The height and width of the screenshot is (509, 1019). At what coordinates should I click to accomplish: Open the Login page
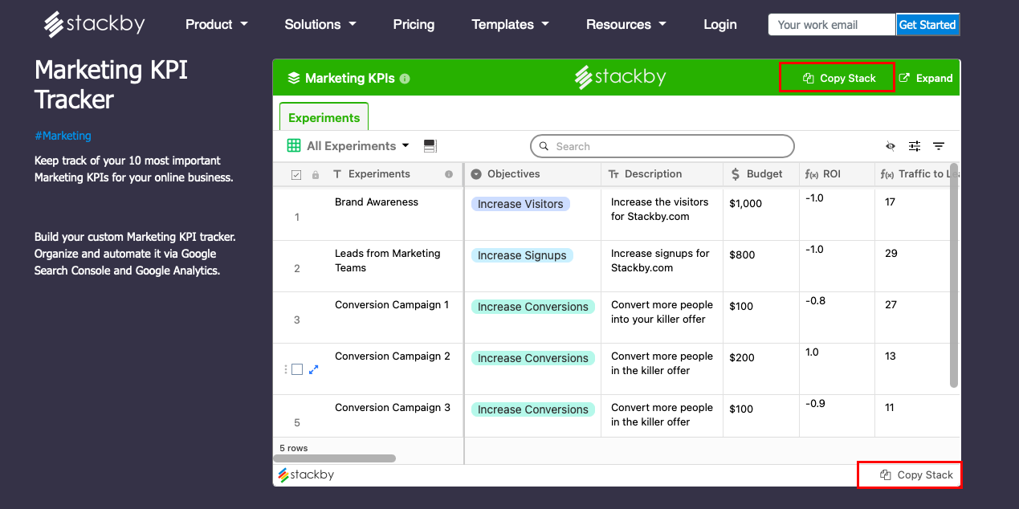click(x=720, y=24)
